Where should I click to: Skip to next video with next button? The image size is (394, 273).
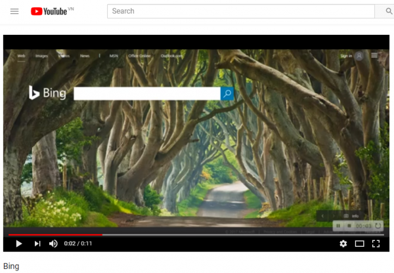point(37,243)
